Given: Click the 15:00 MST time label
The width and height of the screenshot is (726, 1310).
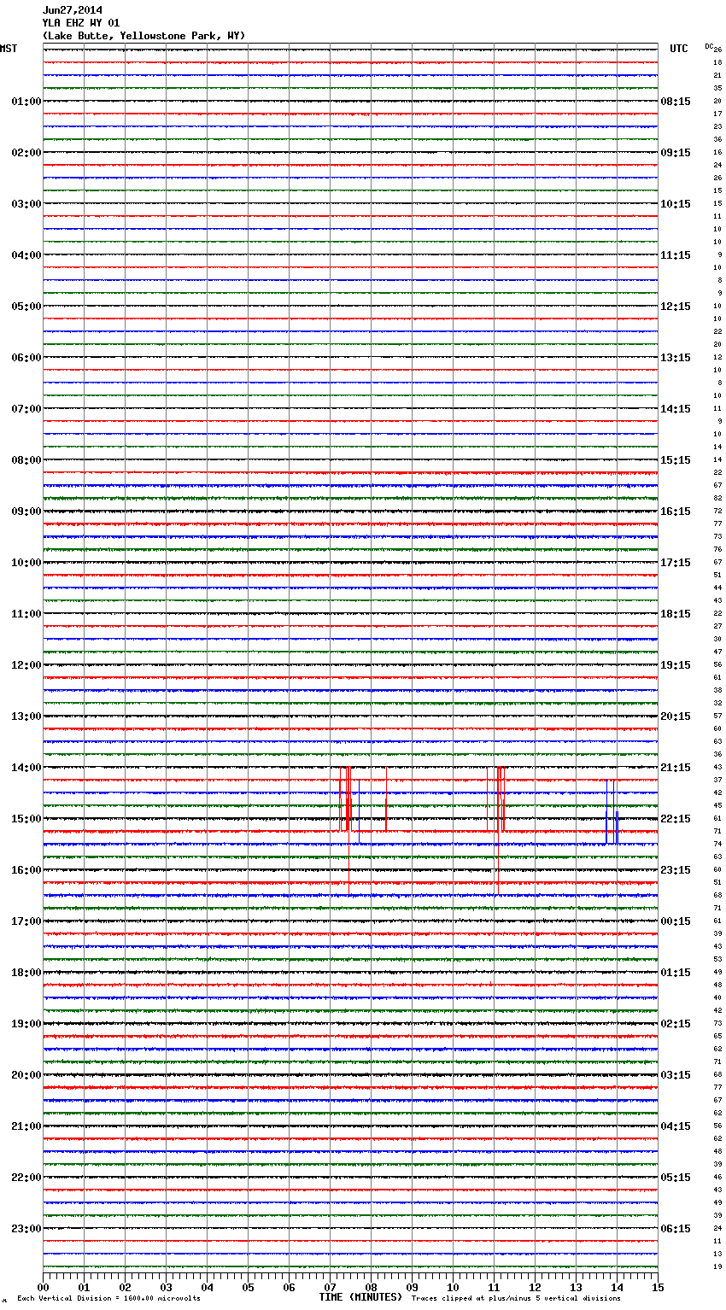Looking at the screenshot, I should (26, 819).
